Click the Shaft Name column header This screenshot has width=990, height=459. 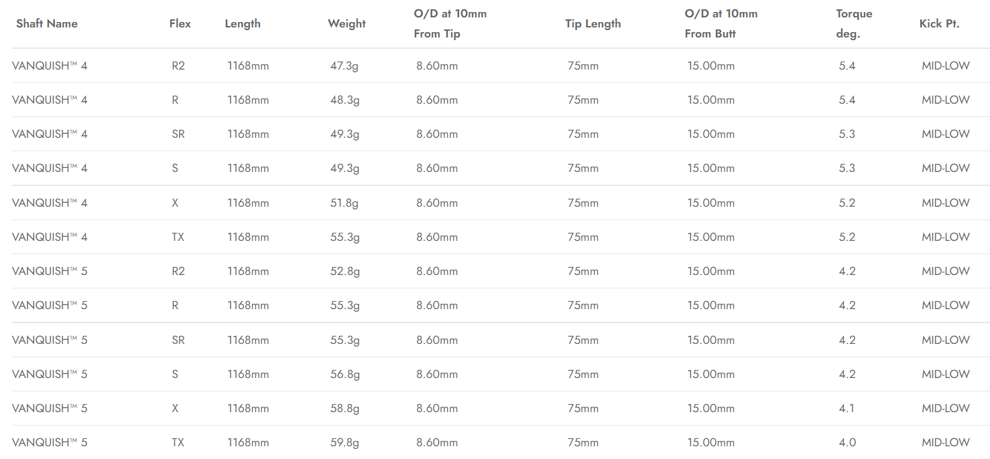(x=47, y=23)
